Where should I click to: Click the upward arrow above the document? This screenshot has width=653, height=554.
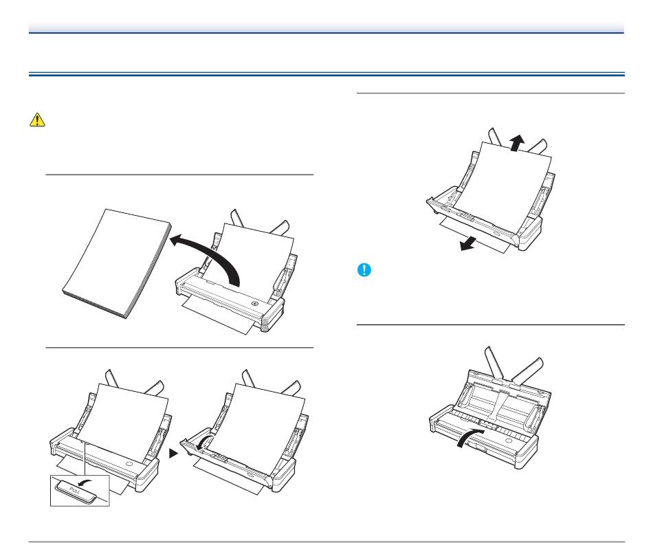(517, 143)
